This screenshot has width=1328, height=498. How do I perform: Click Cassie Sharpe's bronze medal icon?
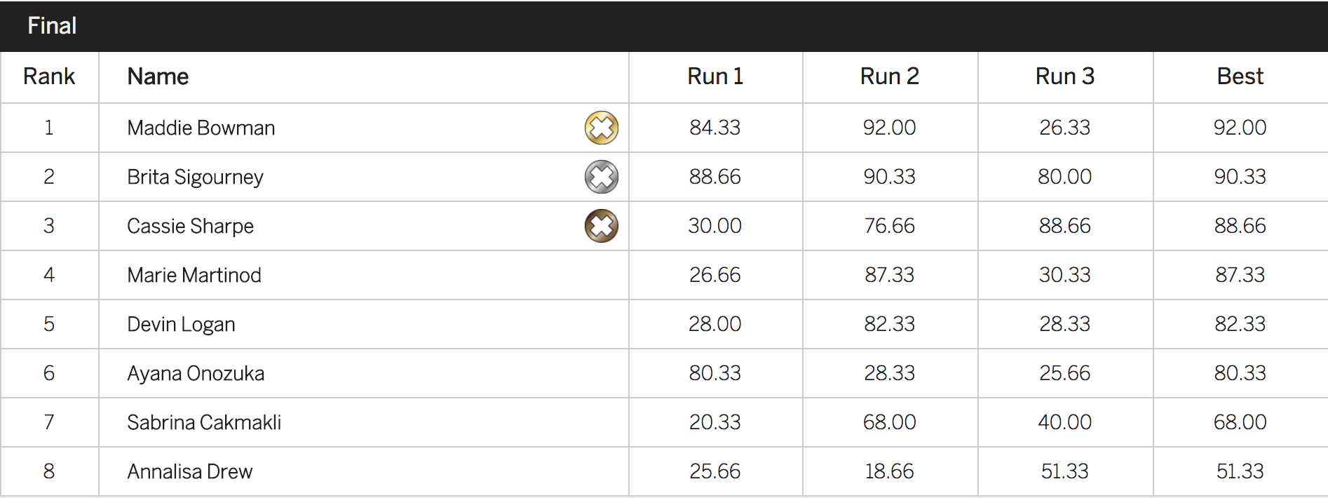601,226
